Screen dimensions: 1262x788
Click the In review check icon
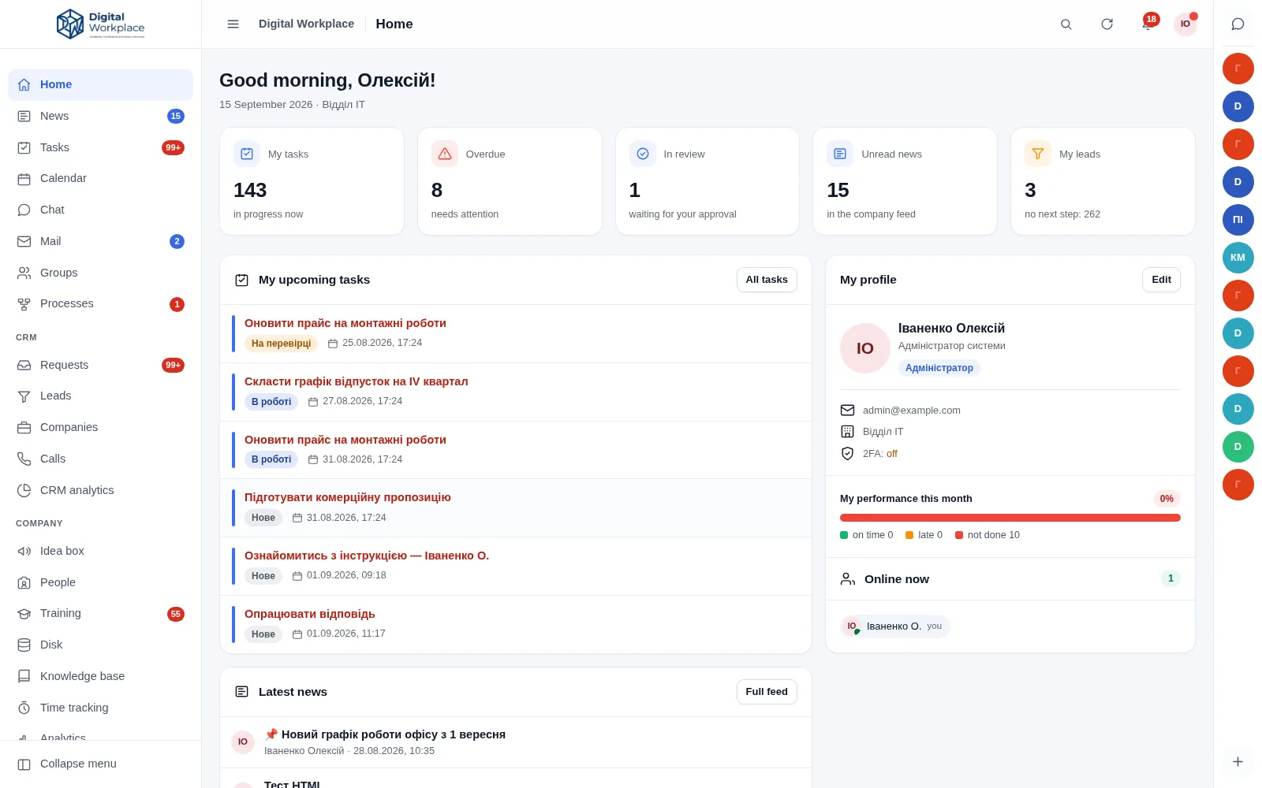click(643, 154)
